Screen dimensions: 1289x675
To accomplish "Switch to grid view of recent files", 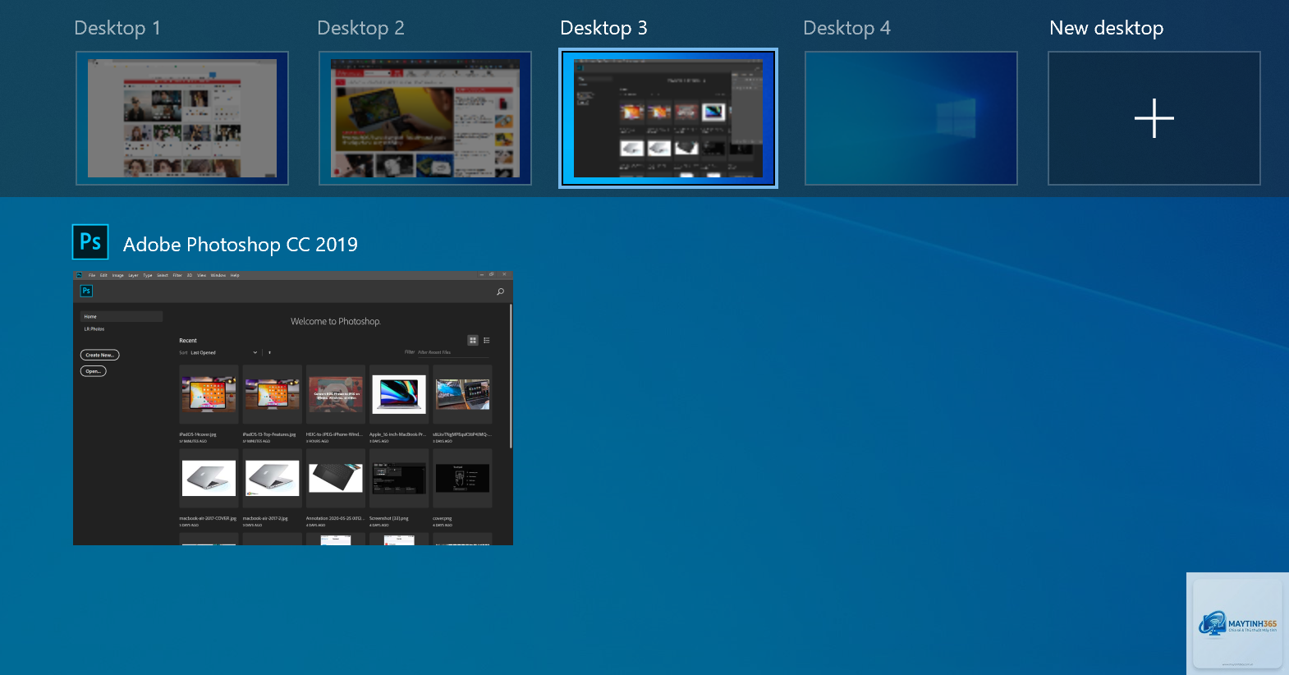I will (x=473, y=340).
